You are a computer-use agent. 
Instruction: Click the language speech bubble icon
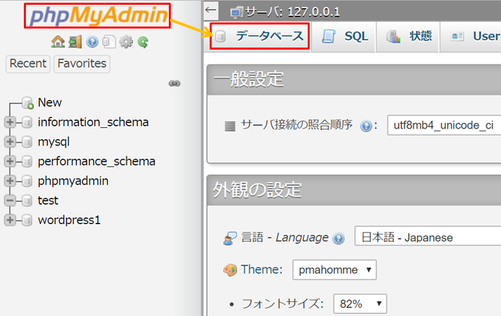(230, 239)
